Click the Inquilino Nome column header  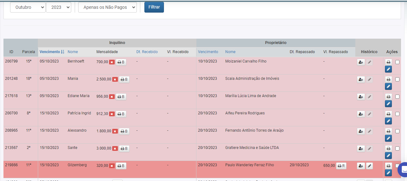click(x=73, y=52)
